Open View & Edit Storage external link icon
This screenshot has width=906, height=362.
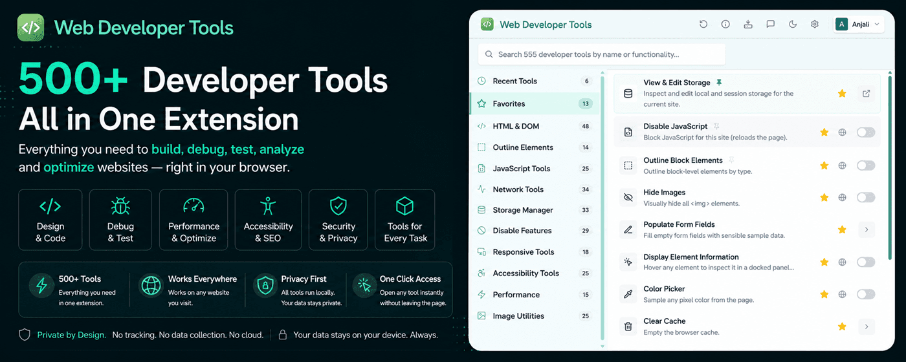867,94
